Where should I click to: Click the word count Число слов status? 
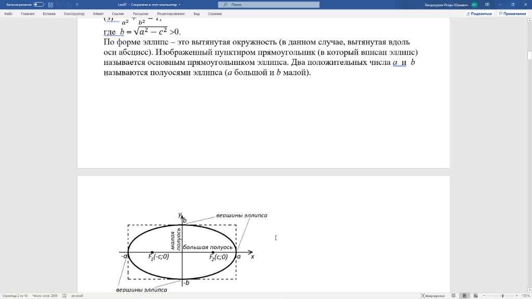pyautogui.click(x=45, y=296)
